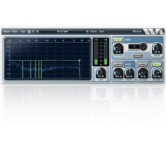Click the Harmonics knob
Image resolution: width=166 pixels, height=150 pixels.
(x=143, y=46)
